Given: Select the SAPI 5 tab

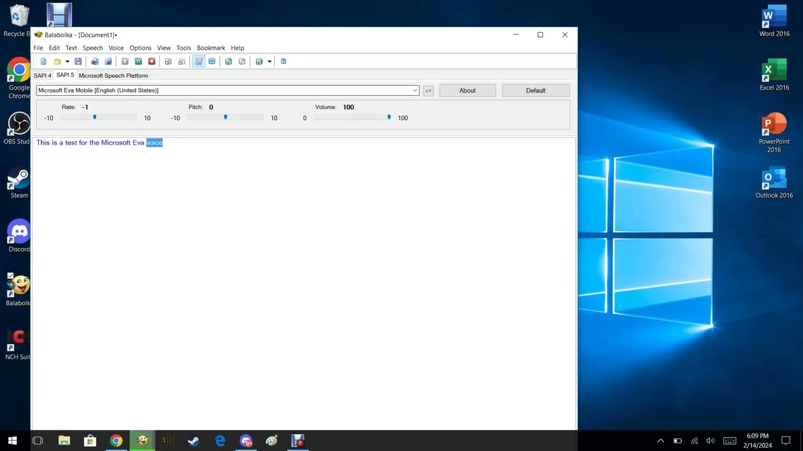Looking at the screenshot, I should click(65, 75).
